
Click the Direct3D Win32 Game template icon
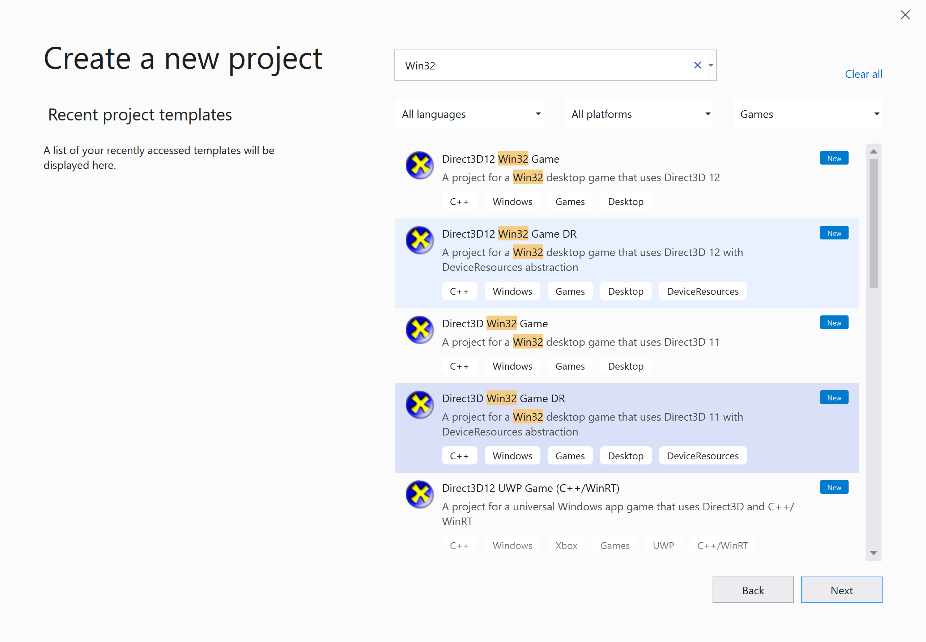click(420, 329)
